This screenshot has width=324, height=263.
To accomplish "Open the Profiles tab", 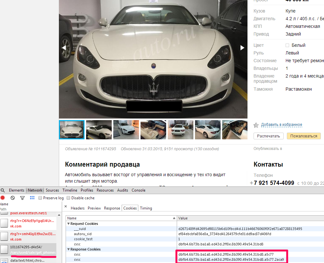I will click(x=87, y=190).
